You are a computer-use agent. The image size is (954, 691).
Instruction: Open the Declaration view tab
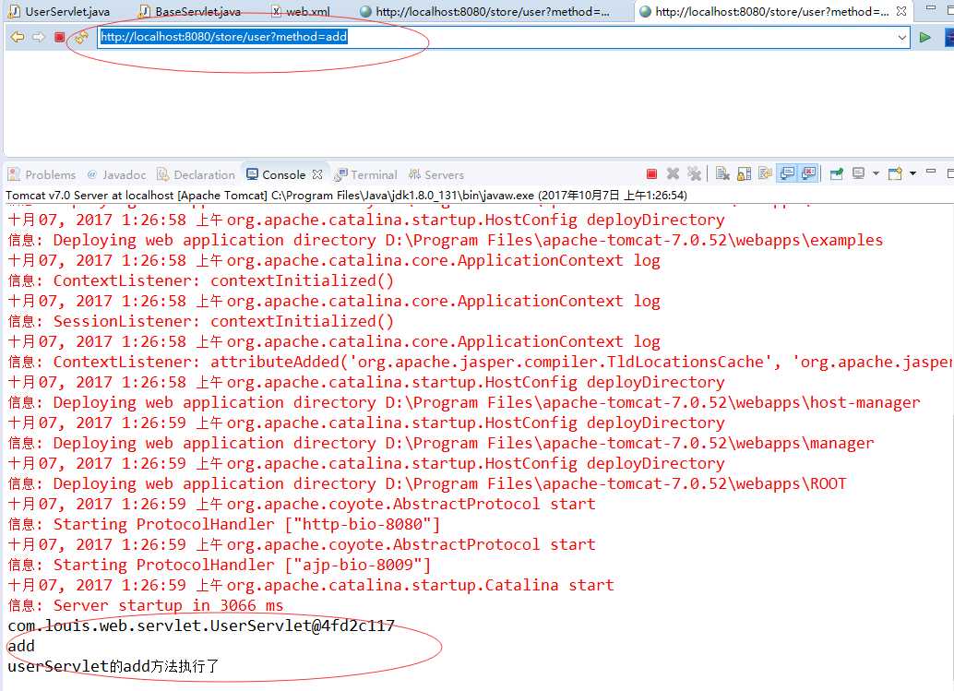click(x=196, y=174)
